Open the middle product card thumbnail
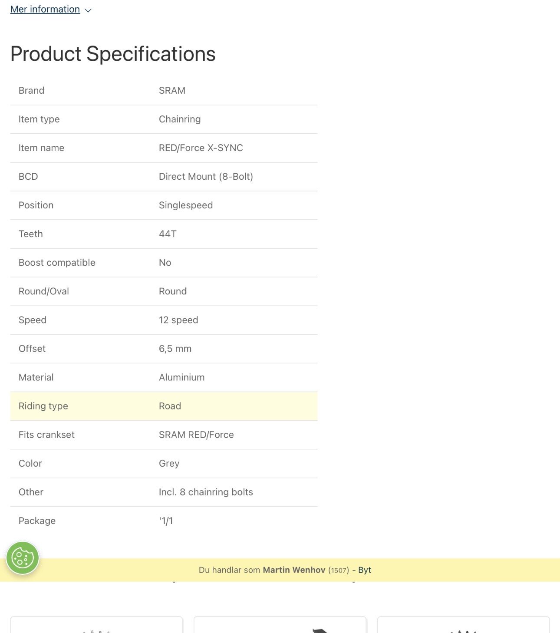This screenshot has height=633, width=560. (x=280, y=625)
